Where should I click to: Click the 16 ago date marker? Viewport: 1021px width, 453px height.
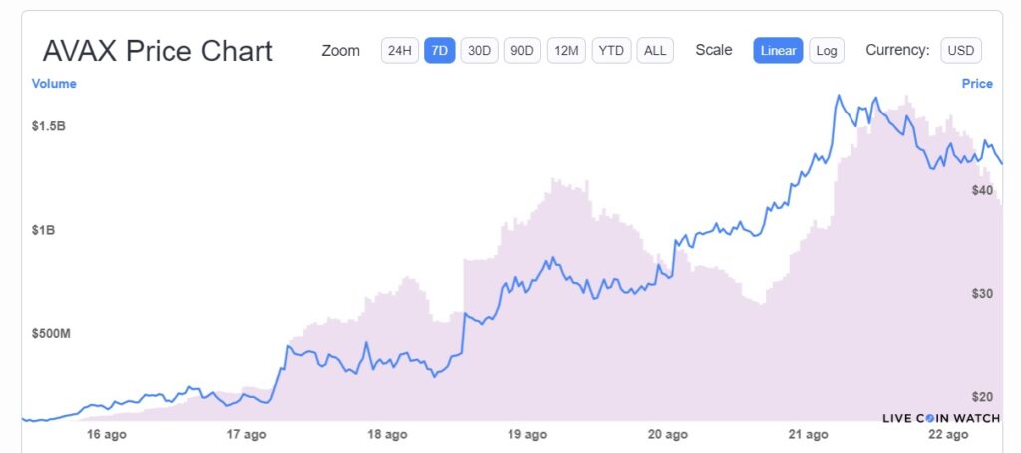pos(106,434)
